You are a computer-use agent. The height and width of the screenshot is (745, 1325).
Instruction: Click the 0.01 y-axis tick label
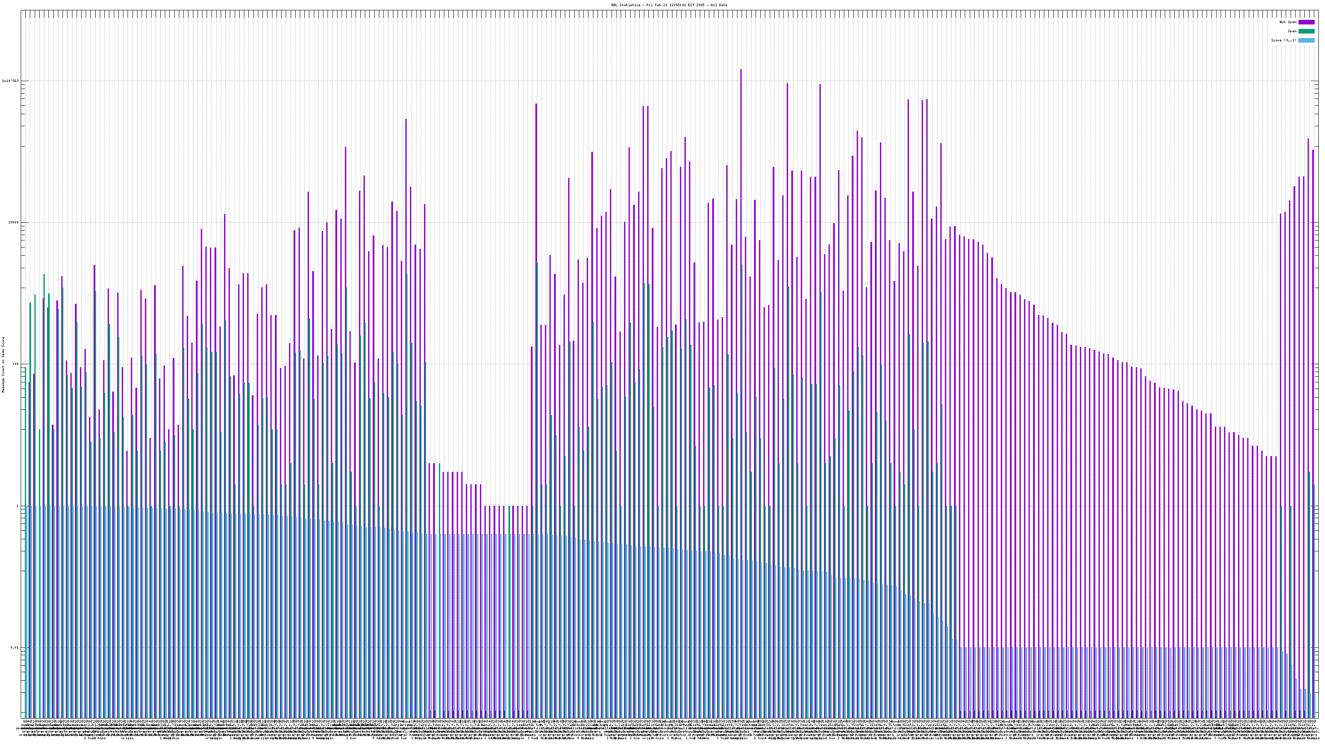14,647
